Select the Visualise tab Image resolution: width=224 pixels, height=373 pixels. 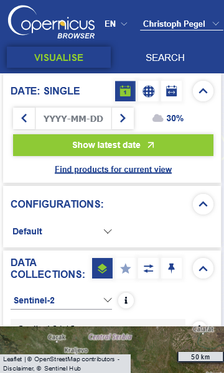coord(58,57)
